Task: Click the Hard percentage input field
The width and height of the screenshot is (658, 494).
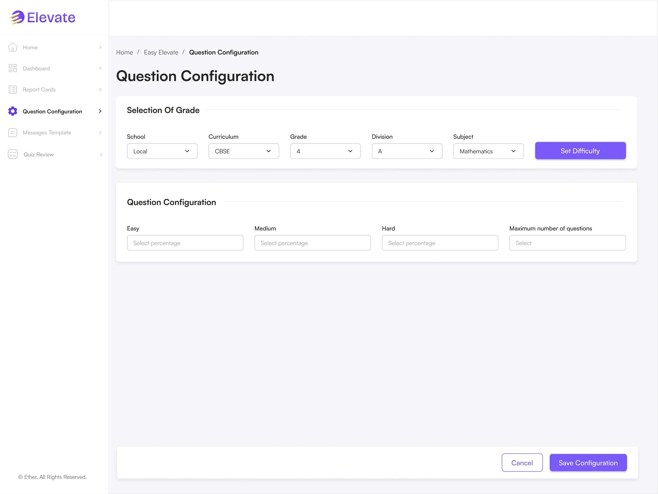Action: tap(440, 243)
